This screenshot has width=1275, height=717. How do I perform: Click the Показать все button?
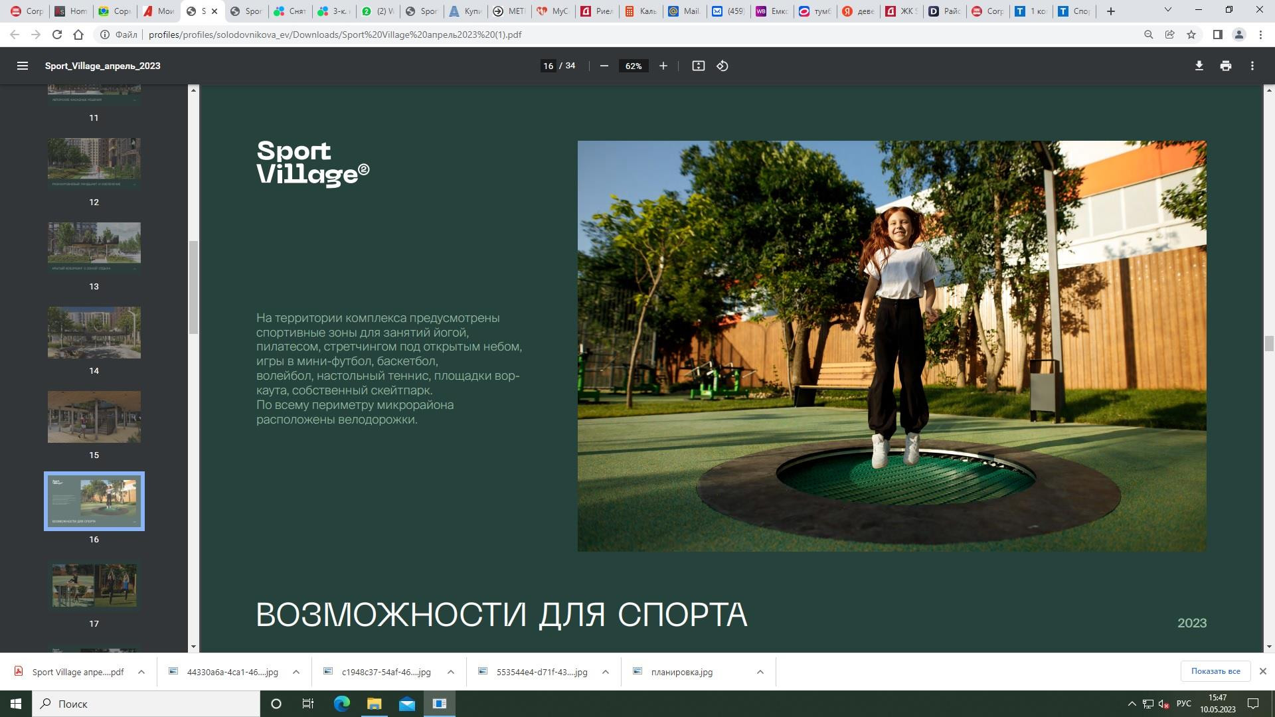[x=1215, y=671]
